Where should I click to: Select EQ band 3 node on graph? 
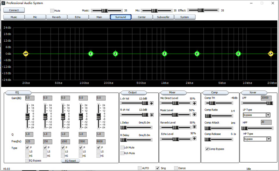click(164, 54)
